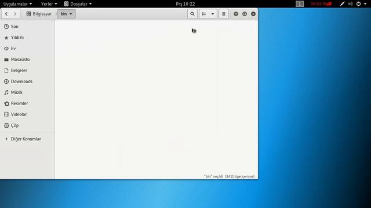
Task: Open the clock Prş 10:22 calendar
Action: 185,4
